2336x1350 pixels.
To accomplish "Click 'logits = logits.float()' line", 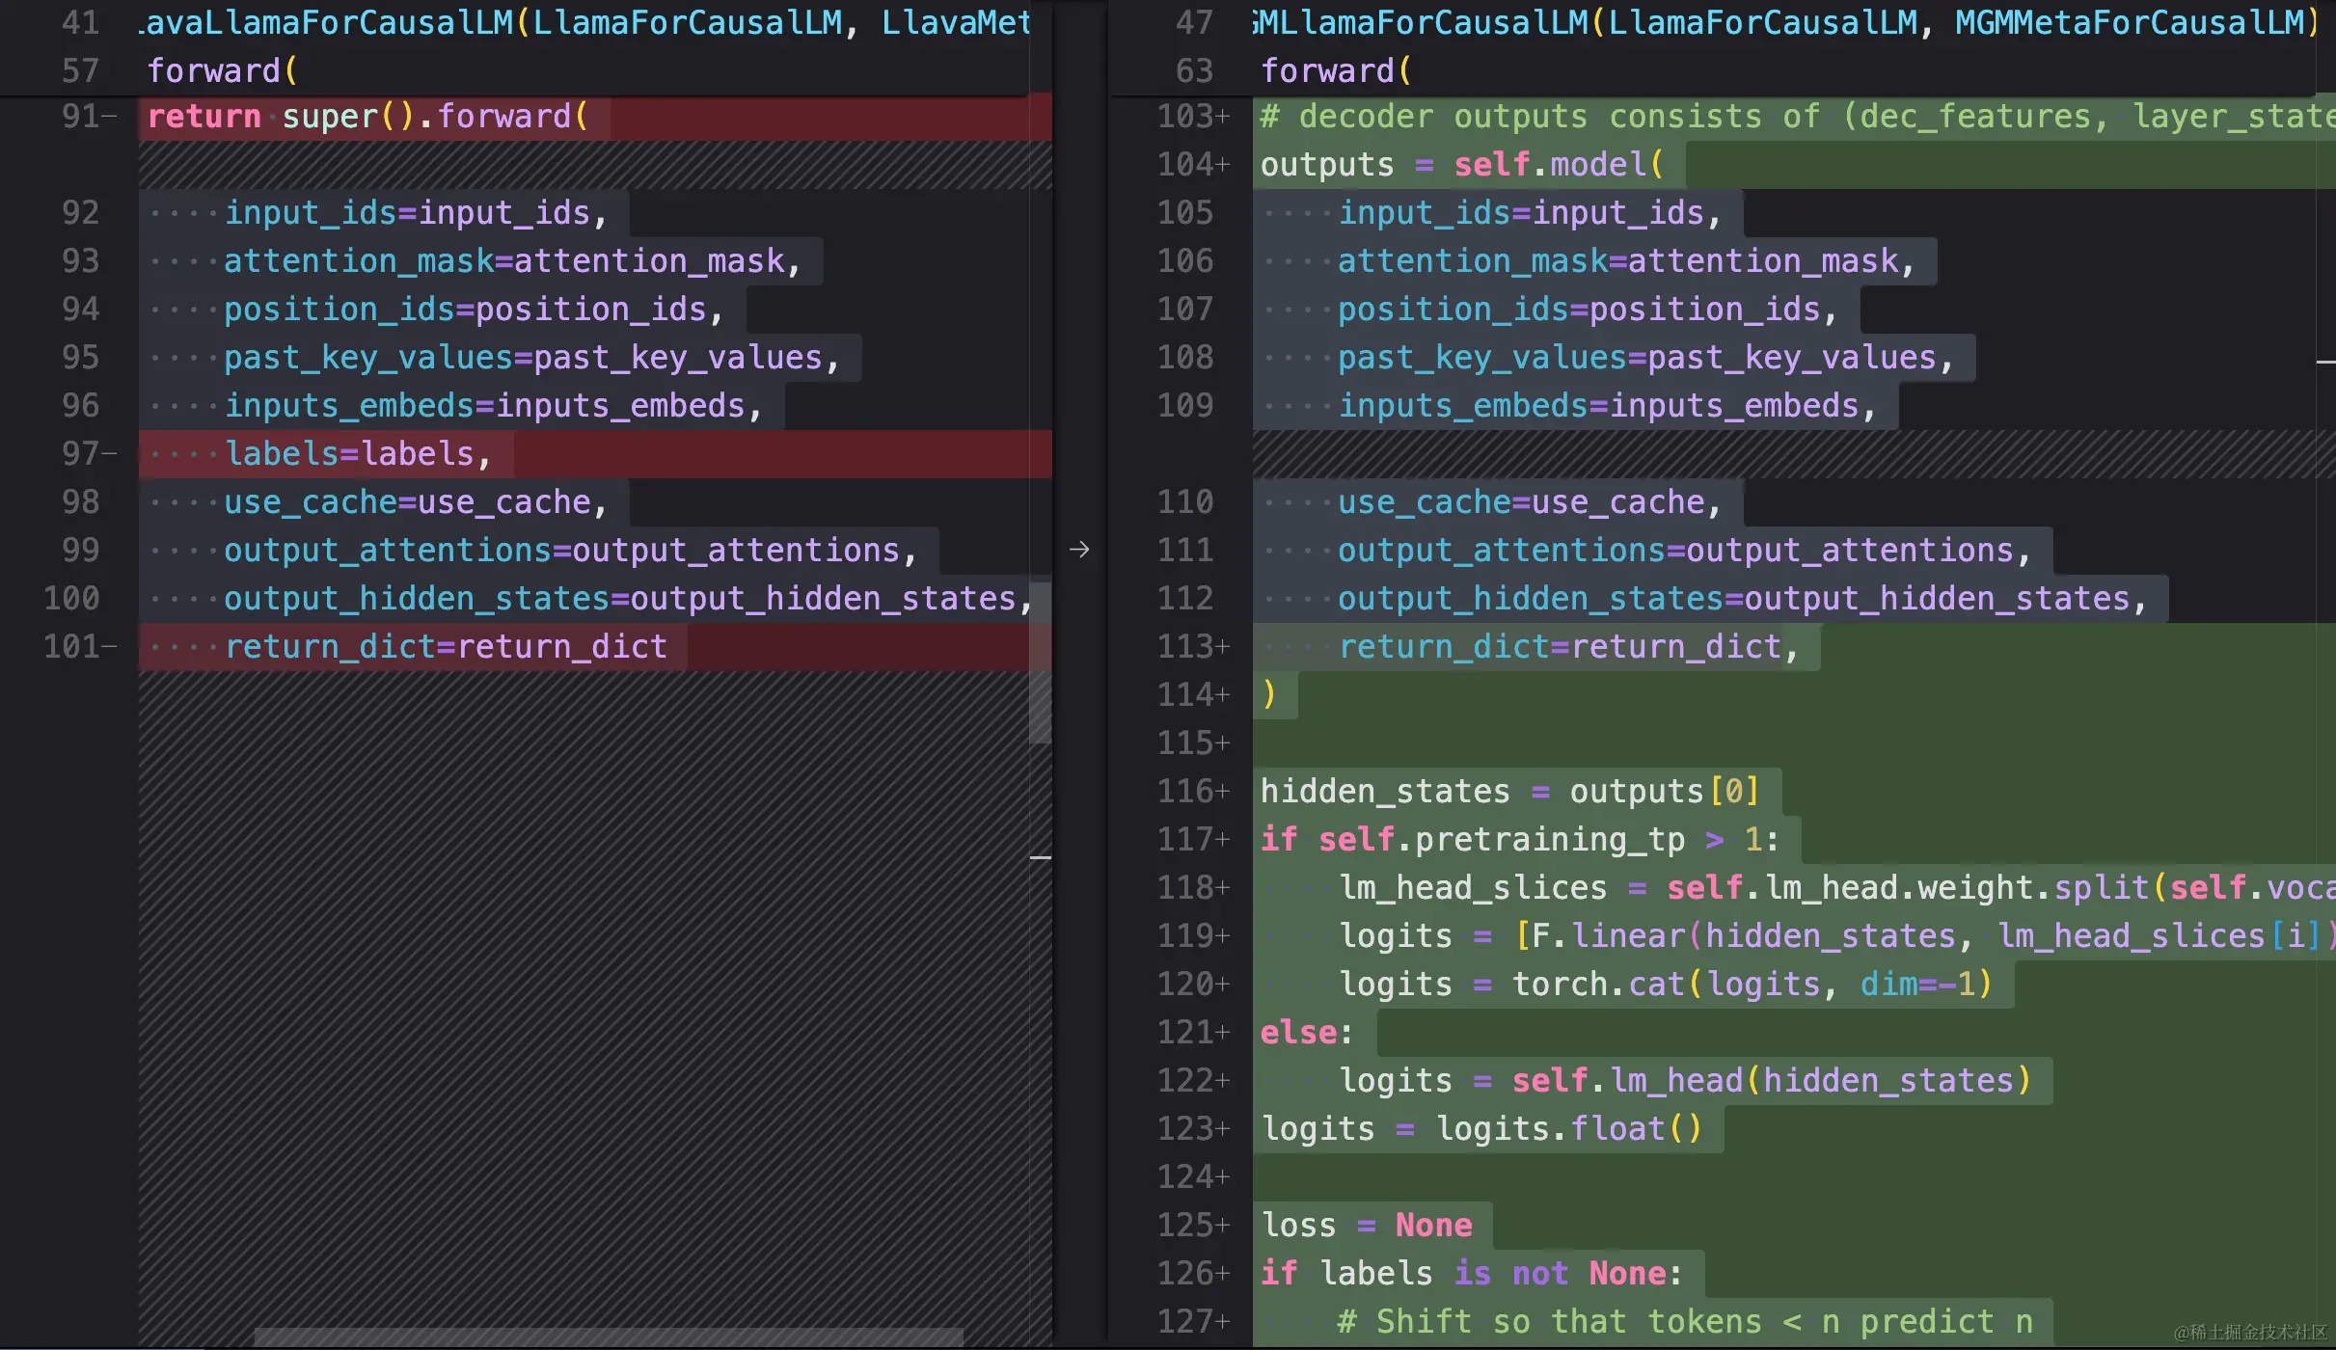I will pyautogui.click(x=1480, y=1128).
